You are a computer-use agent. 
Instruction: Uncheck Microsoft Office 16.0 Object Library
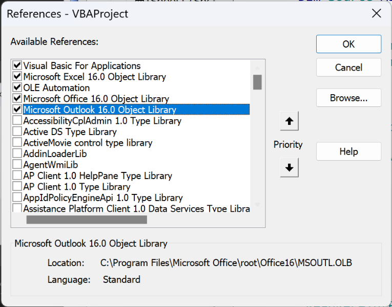(x=17, y=99)
